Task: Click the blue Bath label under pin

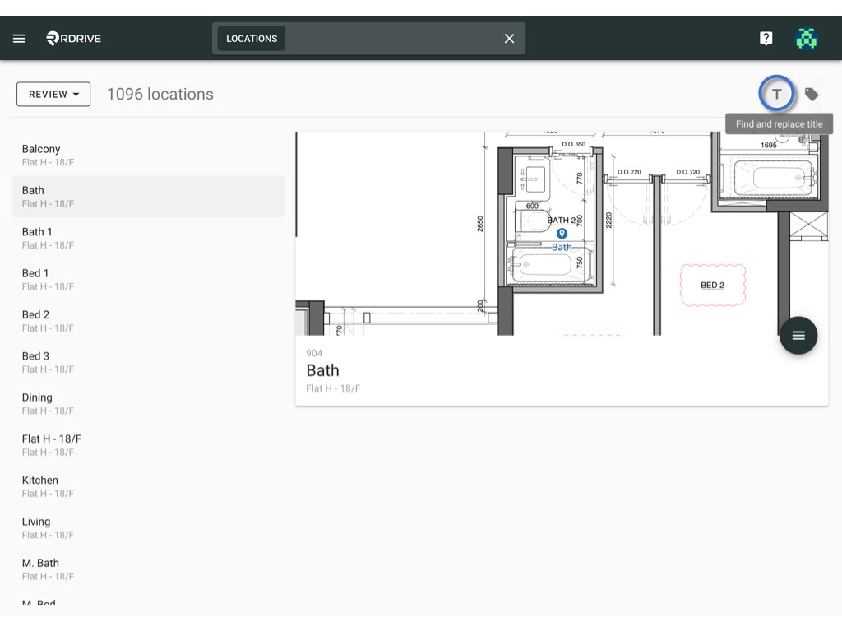Action: point(562,247)
